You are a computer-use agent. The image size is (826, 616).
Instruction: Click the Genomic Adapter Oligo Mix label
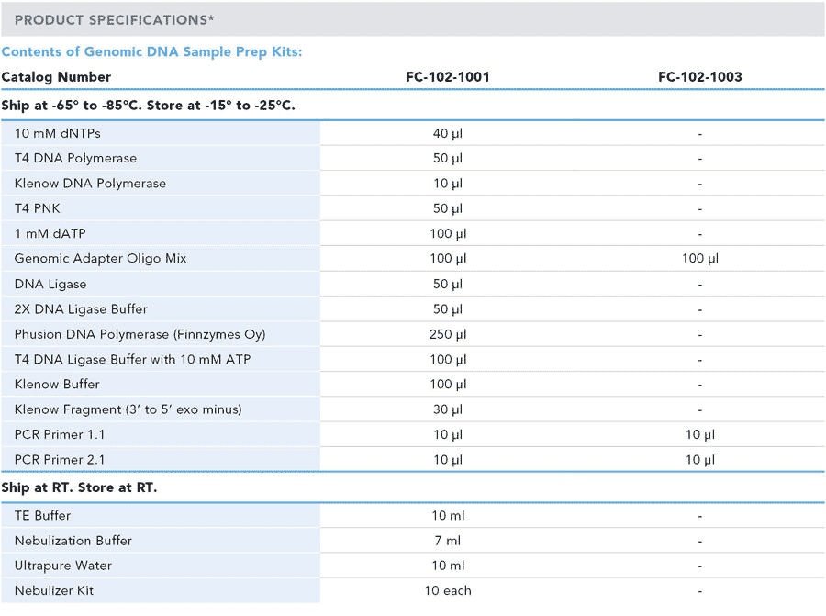coord(101,259)
